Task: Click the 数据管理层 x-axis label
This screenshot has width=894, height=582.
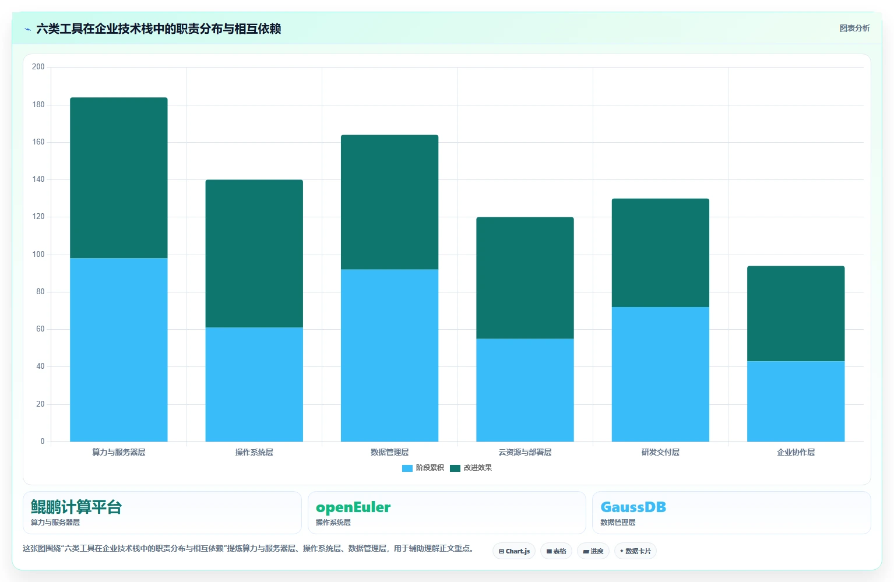Action: click(x=389, y=452)
